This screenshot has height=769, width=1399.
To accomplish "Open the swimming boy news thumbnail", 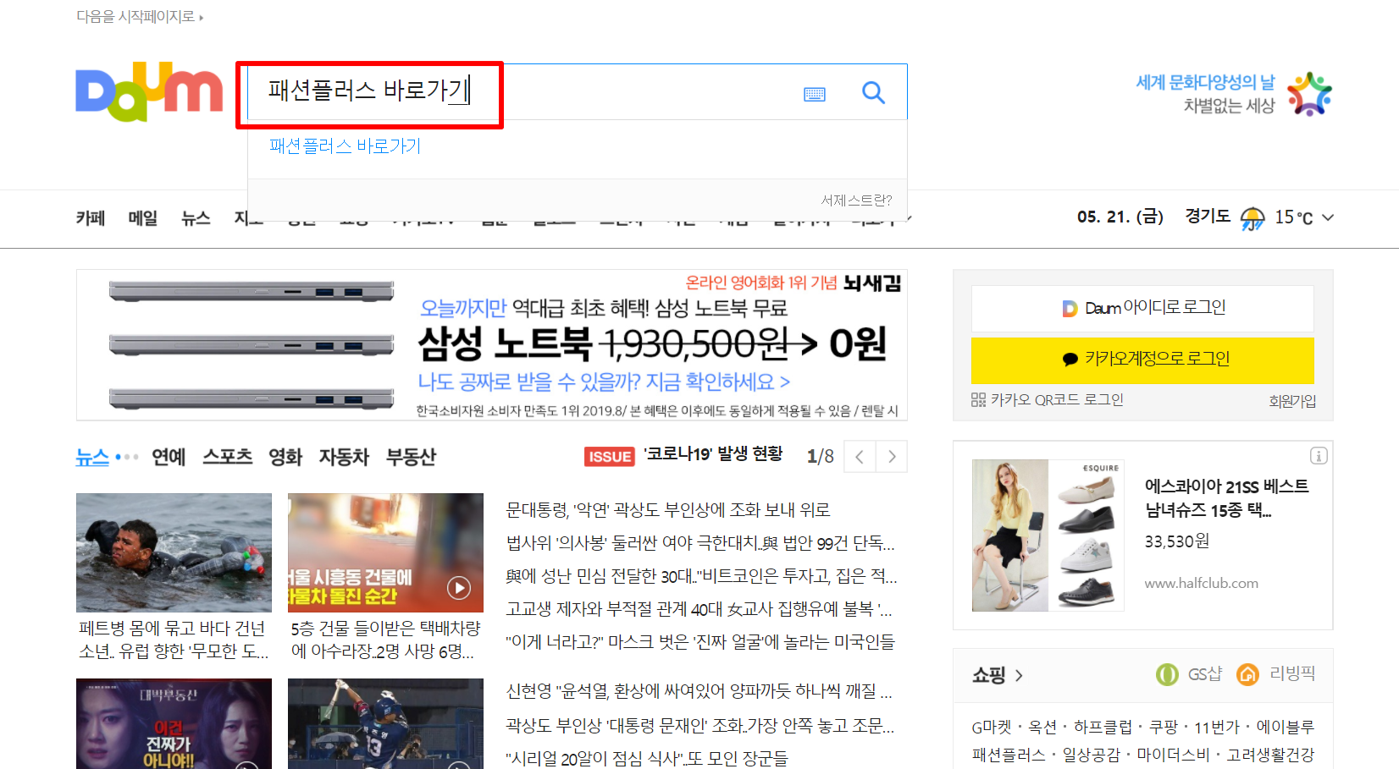I will coord(174,552).
